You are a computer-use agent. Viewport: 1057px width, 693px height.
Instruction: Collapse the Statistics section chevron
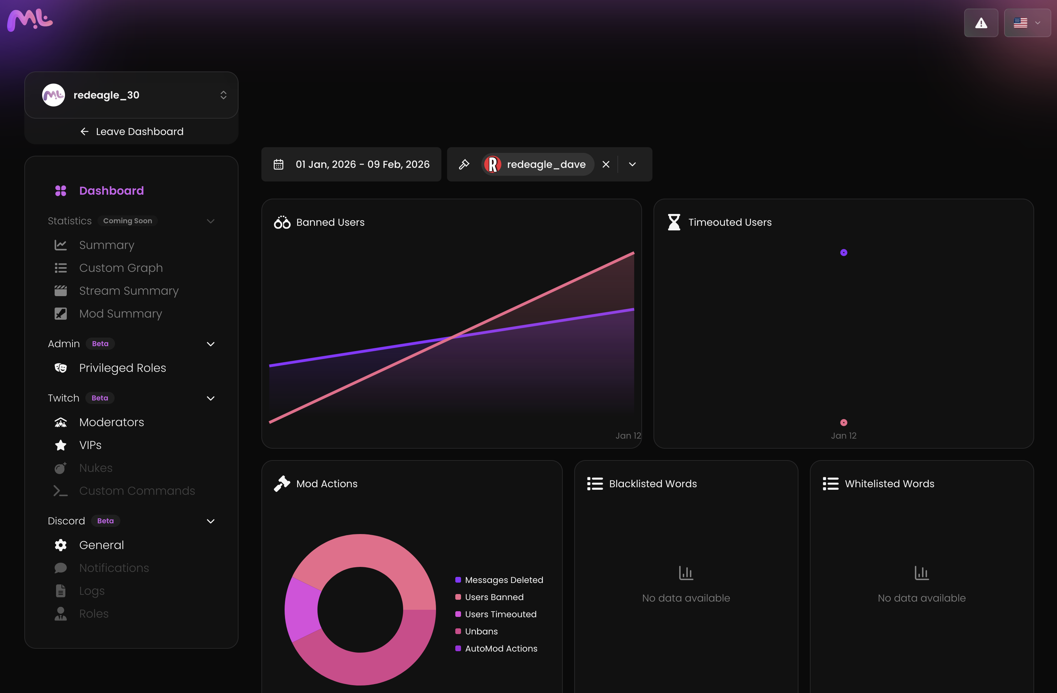click(211, 221)
